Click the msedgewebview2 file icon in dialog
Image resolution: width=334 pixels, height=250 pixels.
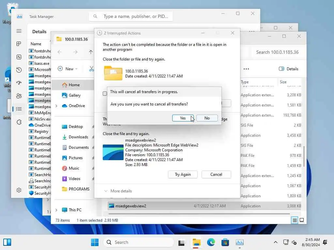pyautogui.click(x=113, y=152)
